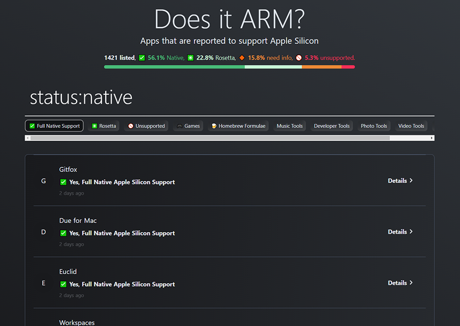Image resolution: width=460 pixels, height=326 pixels.
Task: Click the light green Rosetta progress segment
Action: coord(273,67)
